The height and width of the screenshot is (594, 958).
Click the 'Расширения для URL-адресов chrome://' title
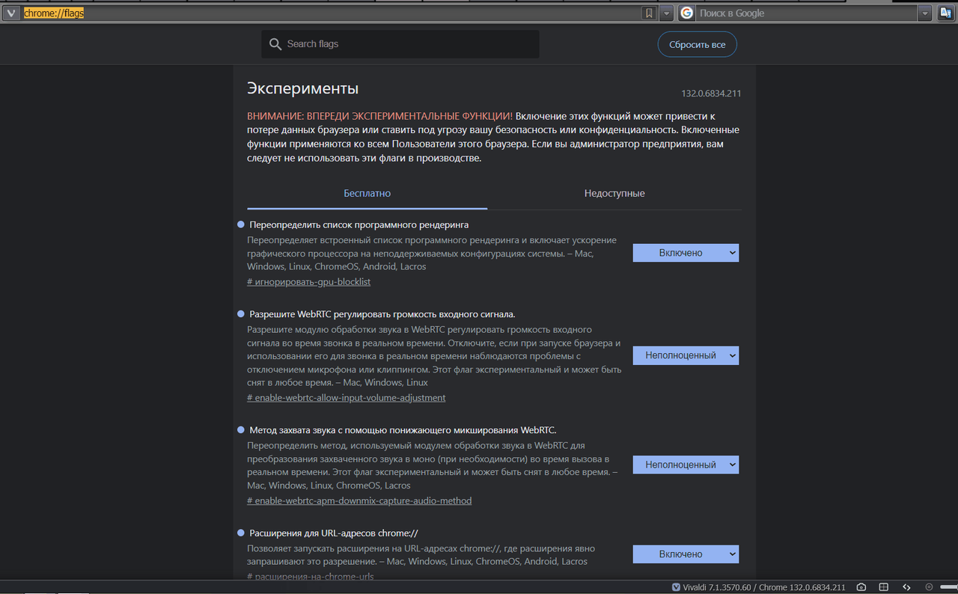[x=334, y=533]
